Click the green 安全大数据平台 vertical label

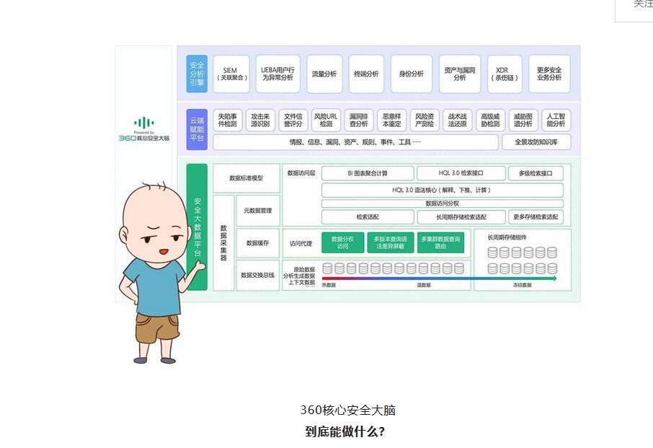[x=197, y=227]
